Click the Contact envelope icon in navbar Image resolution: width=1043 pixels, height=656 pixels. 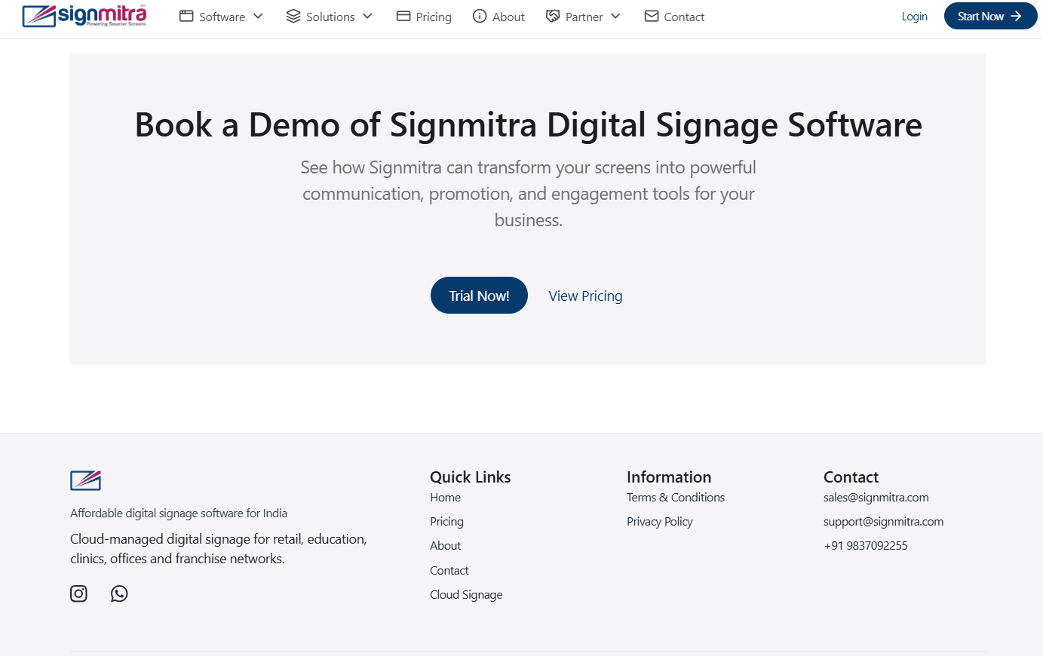tap(652, 16)
